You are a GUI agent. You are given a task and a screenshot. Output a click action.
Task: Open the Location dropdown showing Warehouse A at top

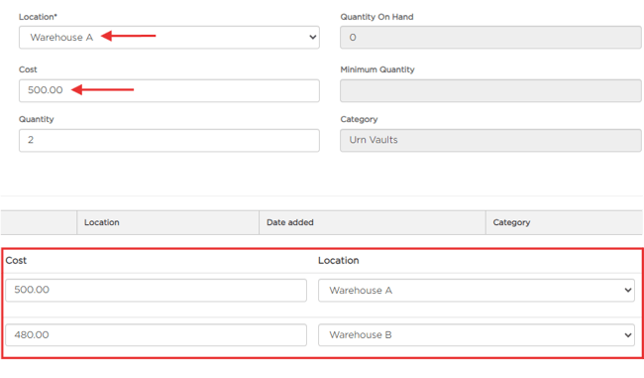click(x=169, y=38)
